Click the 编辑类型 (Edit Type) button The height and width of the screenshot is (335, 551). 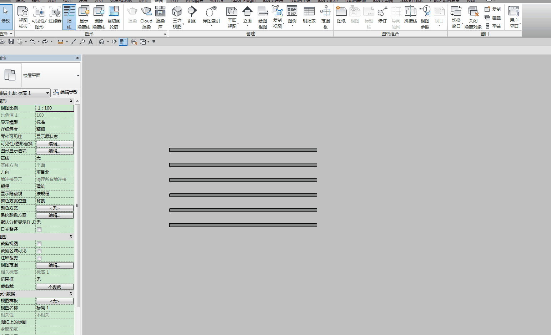tap(65, 92)
